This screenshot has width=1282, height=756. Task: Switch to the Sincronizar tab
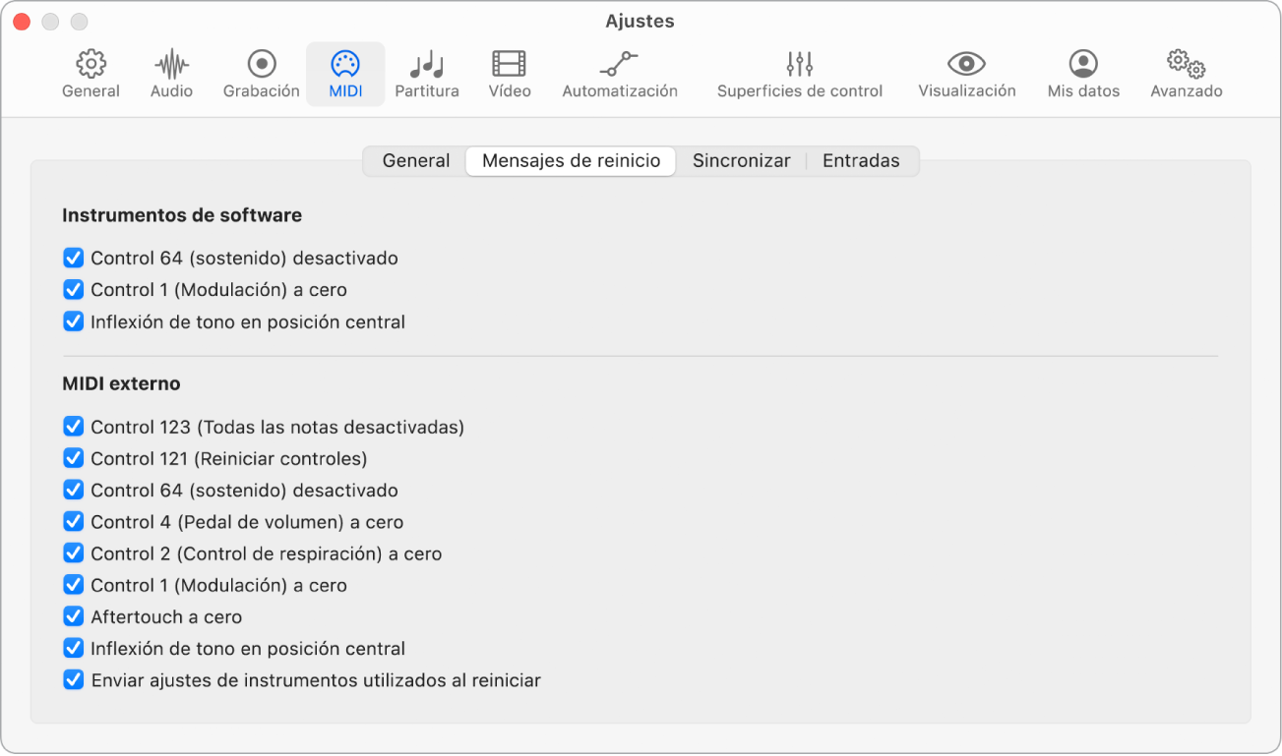pos(741,160)
